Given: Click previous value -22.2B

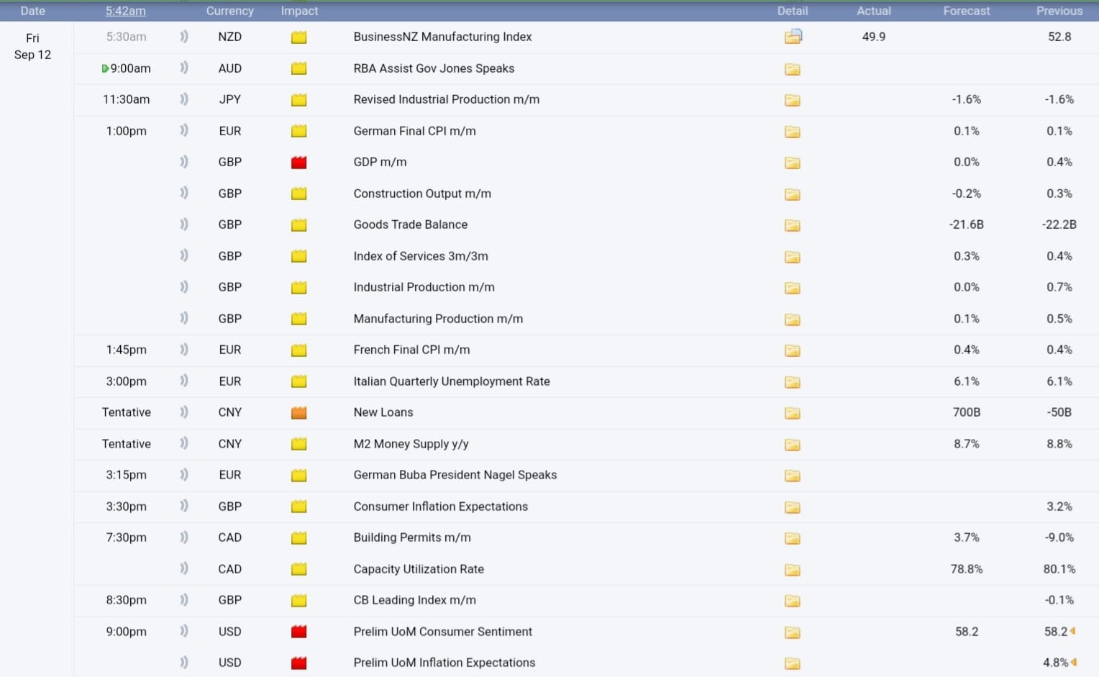Looking at the screenshot, I should tap(1059, 224).
